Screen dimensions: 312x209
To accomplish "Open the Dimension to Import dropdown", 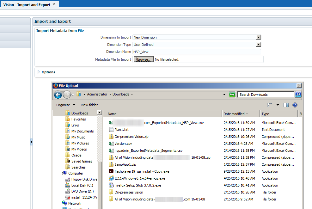I will tap(258, 37).
